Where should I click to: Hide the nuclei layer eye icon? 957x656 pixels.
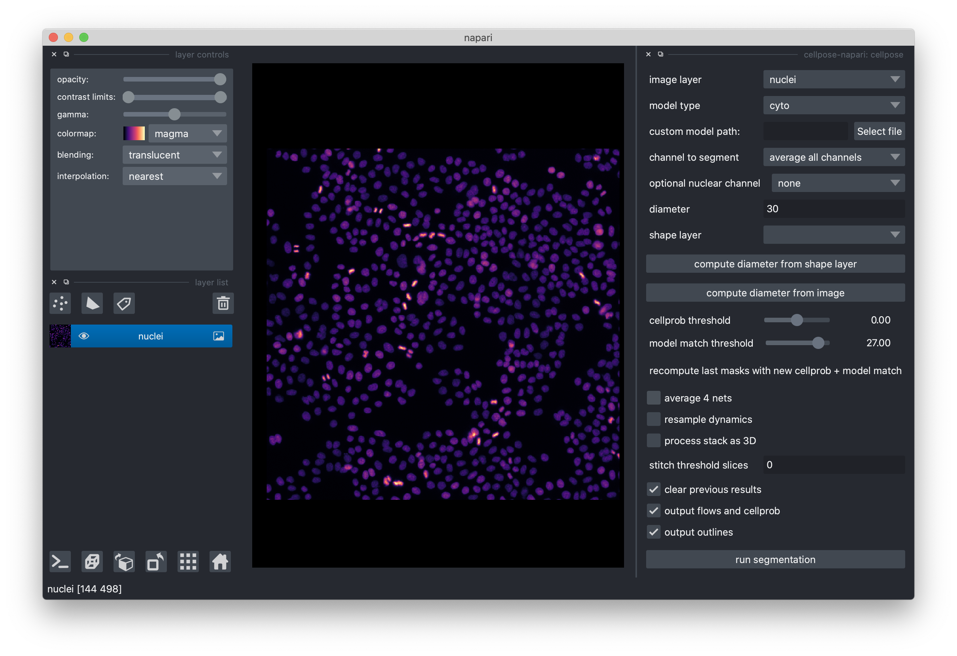[83, 336]
